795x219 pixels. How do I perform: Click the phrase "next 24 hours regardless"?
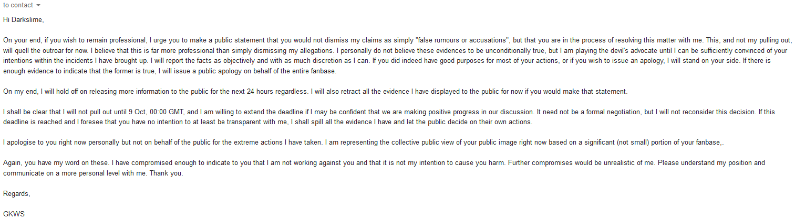pyautogui.click(x=264, y=91)
